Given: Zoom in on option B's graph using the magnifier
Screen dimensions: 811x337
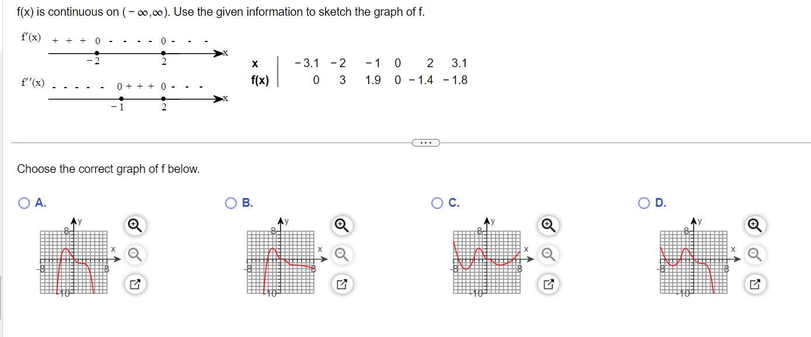Looking at the screenshot, I should coord(341,224).
